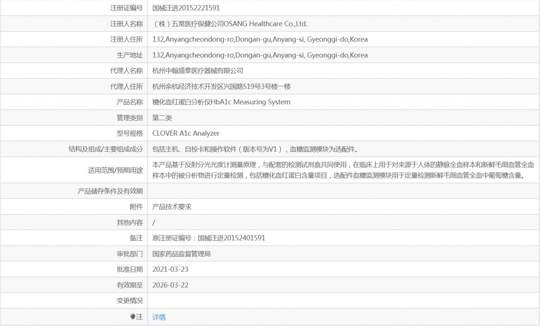Viewport: 540px width, 327px height.
Task: Select agent name 杭州中翰盛泰医疗器械有限公司
Action: pyautogui.click(x=198, y=71)
